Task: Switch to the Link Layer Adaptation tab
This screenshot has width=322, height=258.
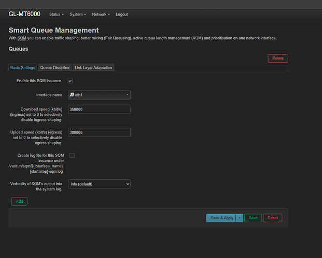Action: pyautogui.click(x=93, y=68)
